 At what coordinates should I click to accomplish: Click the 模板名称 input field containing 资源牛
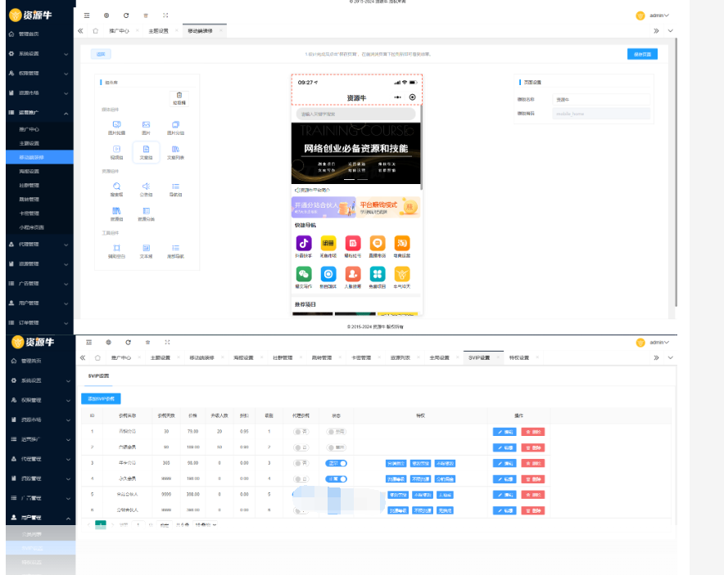pos(601,99)
